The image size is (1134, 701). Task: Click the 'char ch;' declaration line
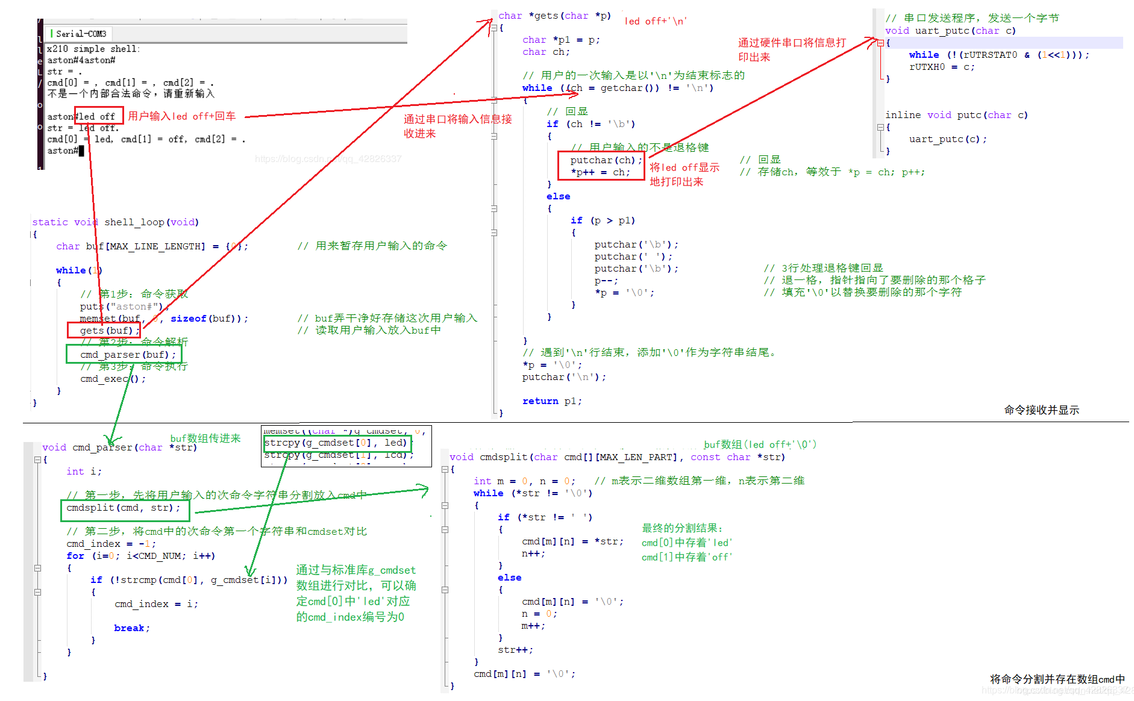coord(546,52)
